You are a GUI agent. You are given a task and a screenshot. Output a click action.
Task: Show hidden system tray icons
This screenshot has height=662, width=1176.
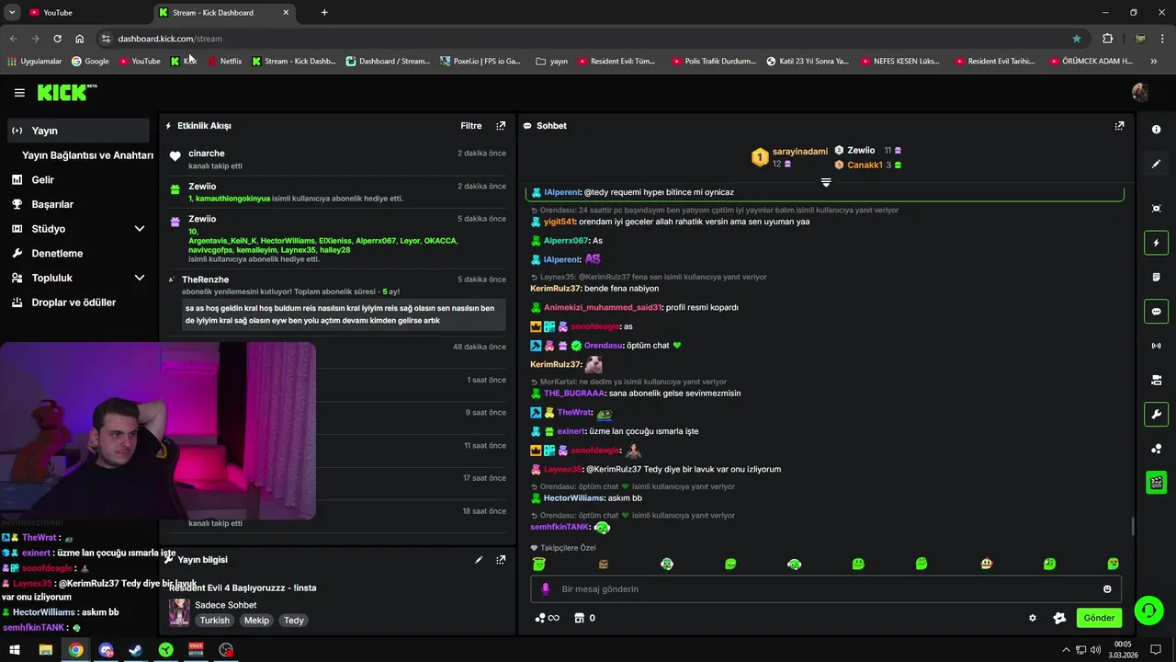[x=1066, y=650]
